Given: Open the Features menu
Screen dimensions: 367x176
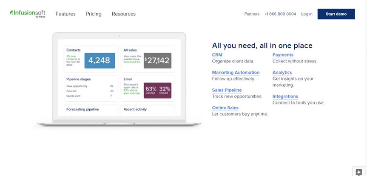Looking at the screenshot, I should (x=65, y=14).
